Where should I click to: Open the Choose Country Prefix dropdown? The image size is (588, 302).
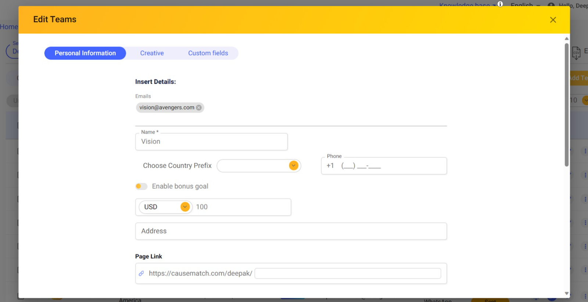[259, 165]
